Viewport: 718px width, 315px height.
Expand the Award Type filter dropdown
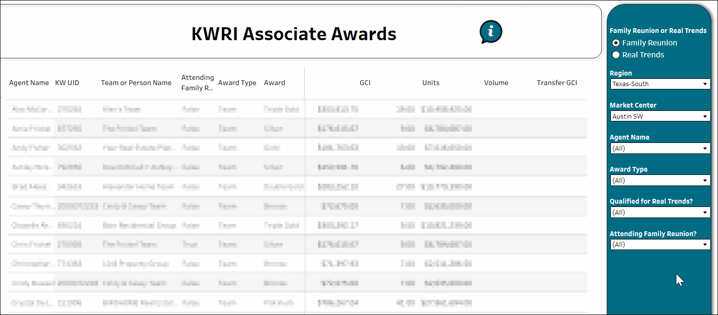pos(660,180)
